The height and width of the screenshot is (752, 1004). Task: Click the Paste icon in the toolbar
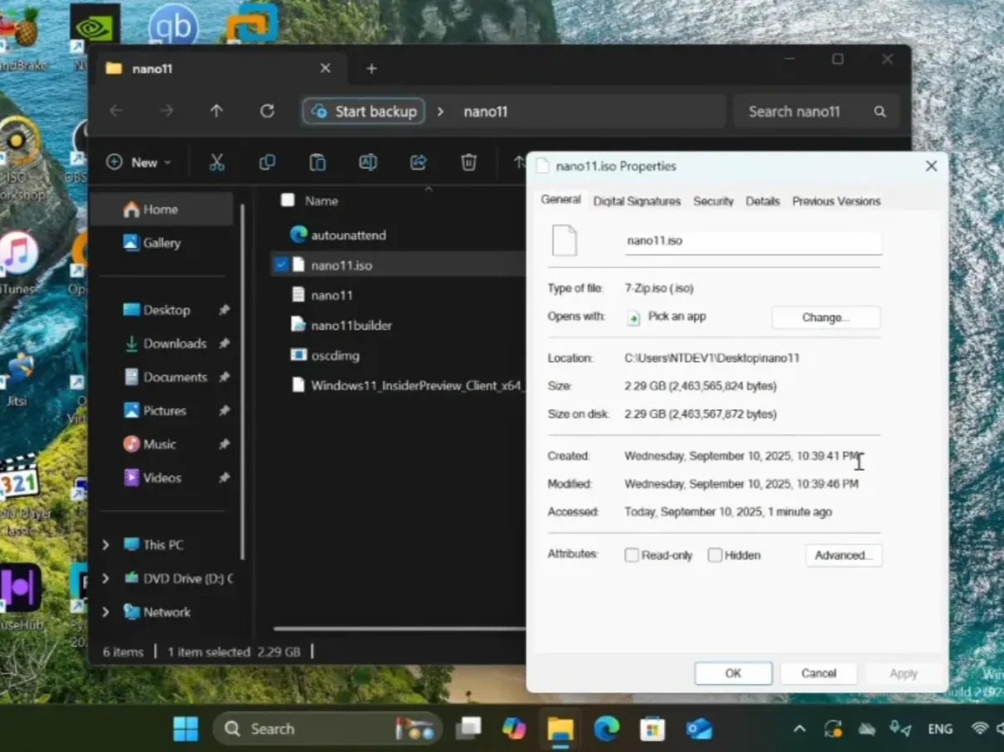click(x=318, y=162)
